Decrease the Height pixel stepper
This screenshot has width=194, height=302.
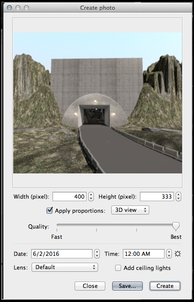pyautogui.click(x=178, y=199)
